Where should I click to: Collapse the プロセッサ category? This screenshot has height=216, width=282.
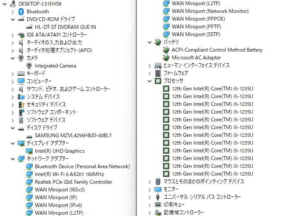149,81
